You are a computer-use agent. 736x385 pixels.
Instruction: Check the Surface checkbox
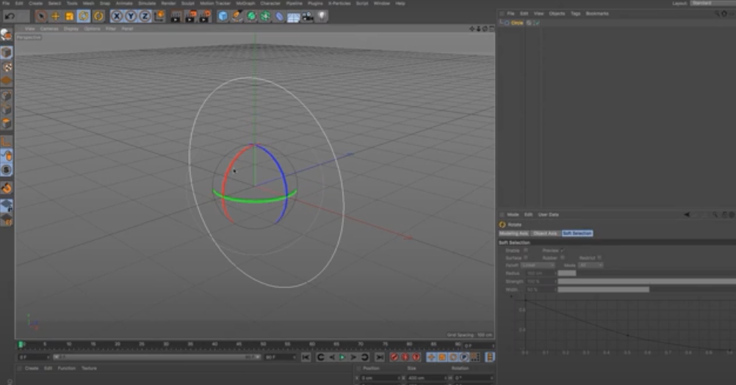pos(526,257)
